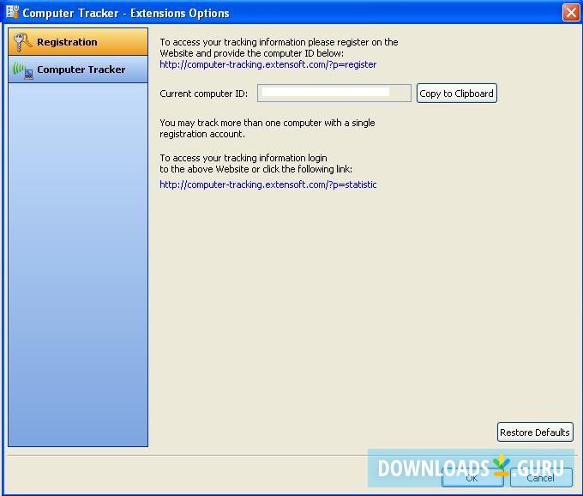Dismiss dialog with Cancel button
Screen dimensions: 583x496
pyautogui.click(x=541, y=478)
